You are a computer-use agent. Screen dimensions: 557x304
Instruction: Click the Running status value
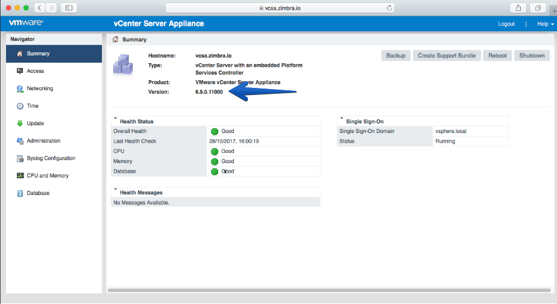click(x=445, y=141)
